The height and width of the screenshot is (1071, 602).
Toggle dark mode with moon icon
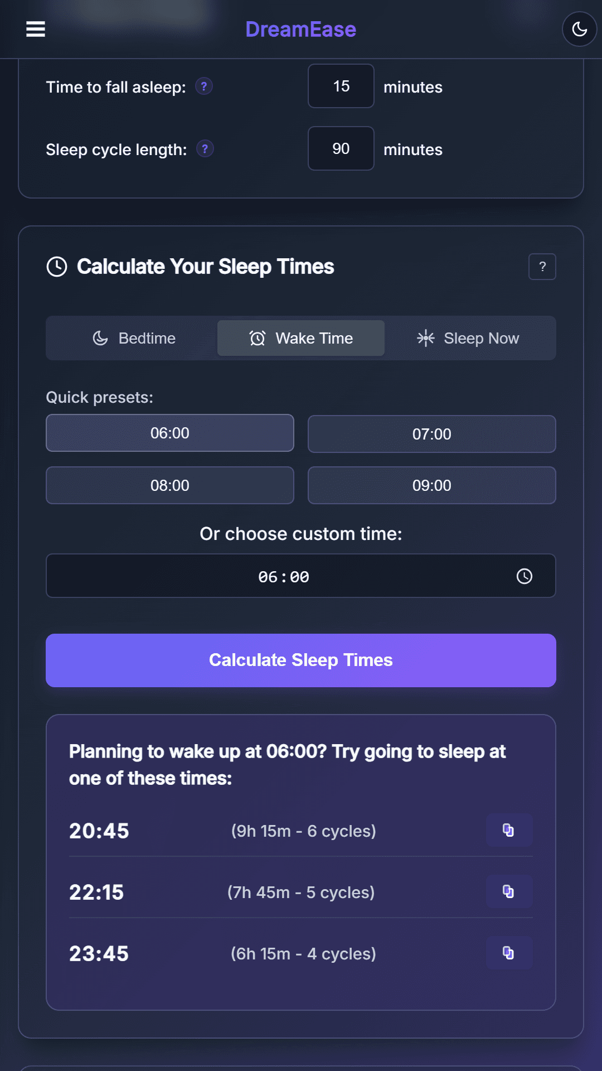[579, 29]
